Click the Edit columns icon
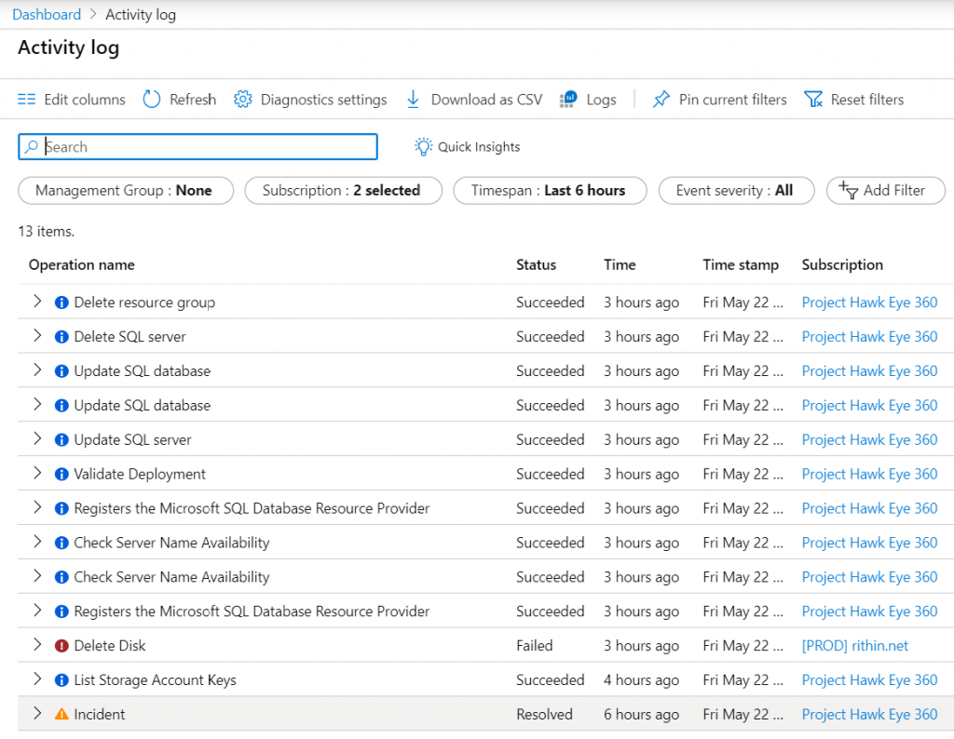This screenshot has height=739, width=954. click(27, 100)
